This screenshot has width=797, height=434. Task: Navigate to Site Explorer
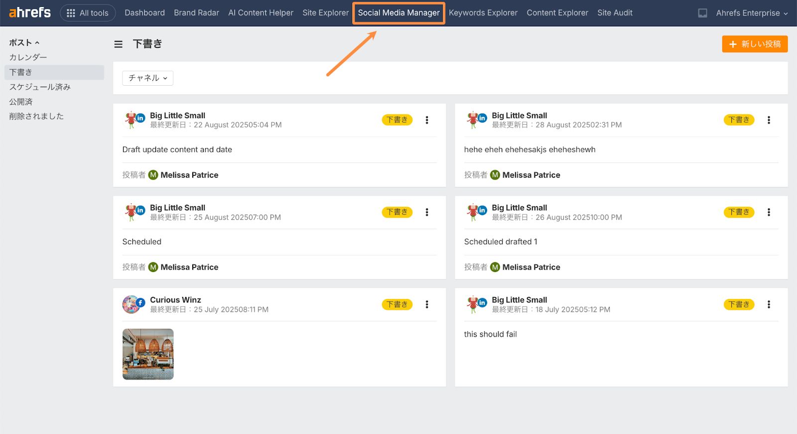[325, 13]
